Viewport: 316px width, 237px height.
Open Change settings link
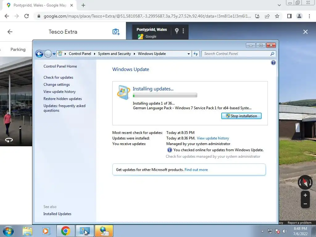(57, 85)
